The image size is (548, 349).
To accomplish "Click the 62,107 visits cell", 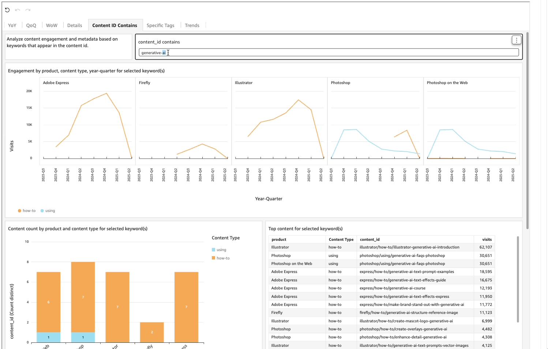I will tap(486, 247).
